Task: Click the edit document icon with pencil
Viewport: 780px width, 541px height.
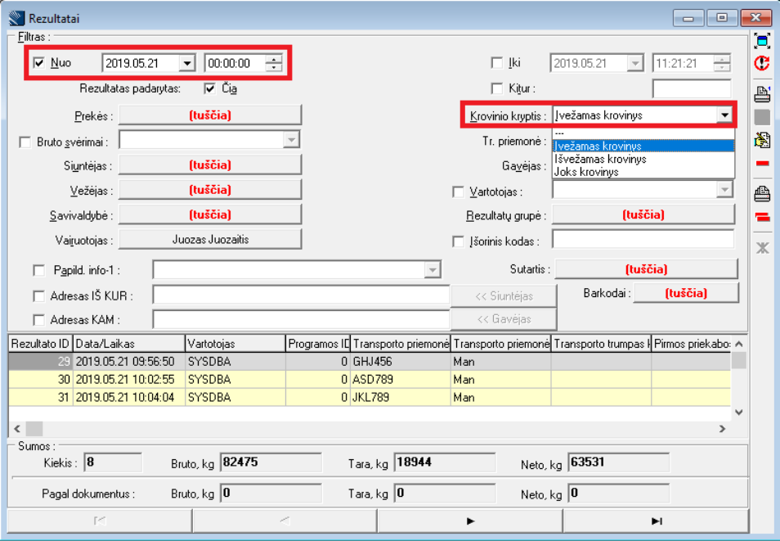Action: tap(762, 141)
